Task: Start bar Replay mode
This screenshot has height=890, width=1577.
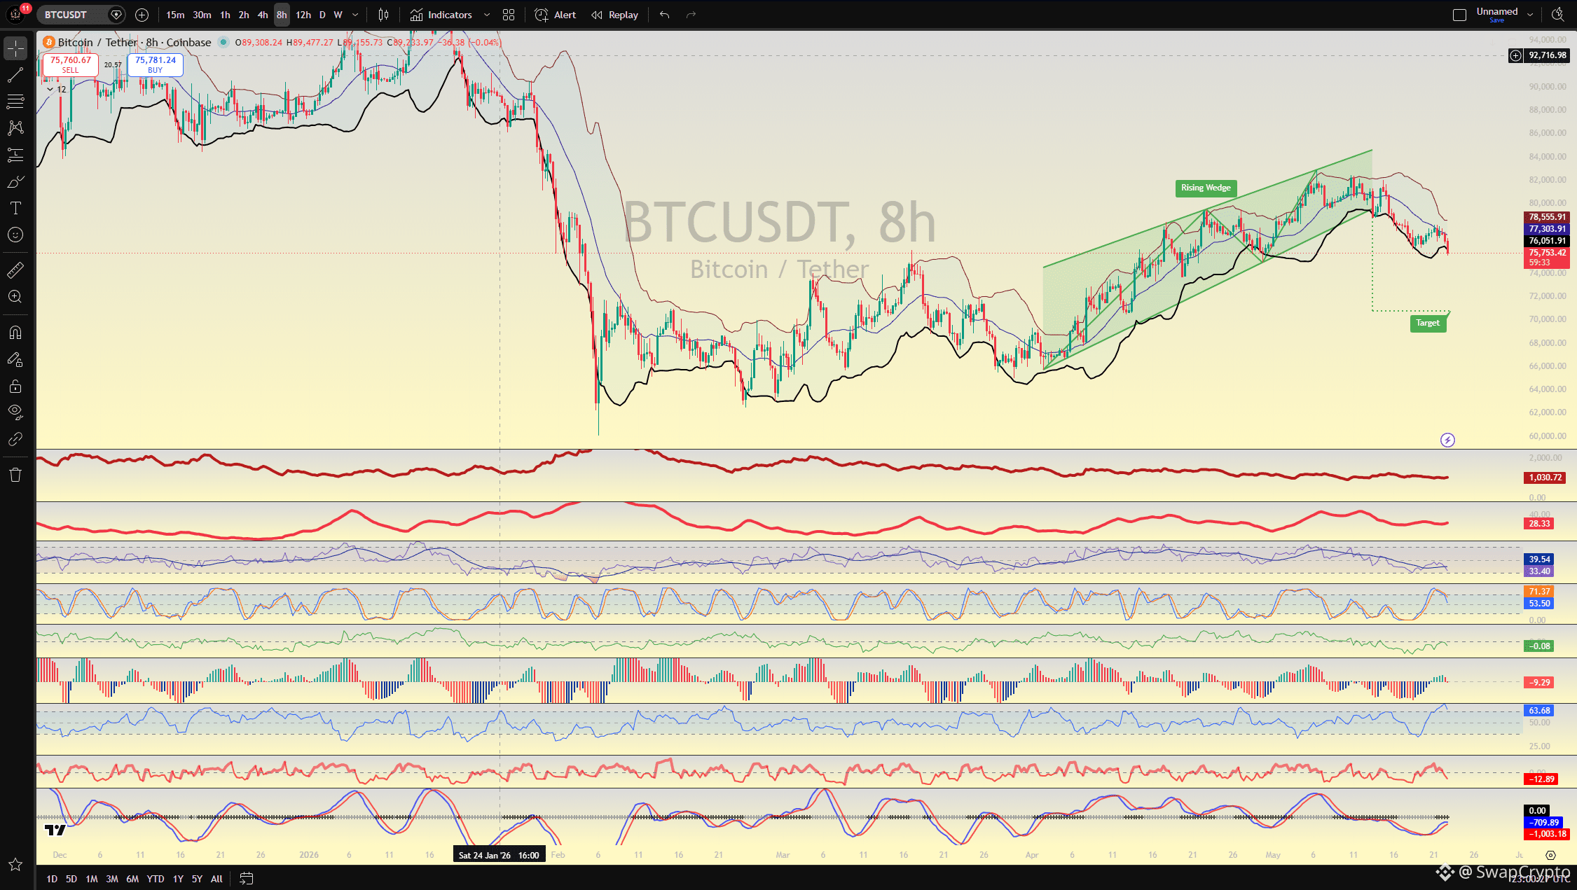Action: 614,15
